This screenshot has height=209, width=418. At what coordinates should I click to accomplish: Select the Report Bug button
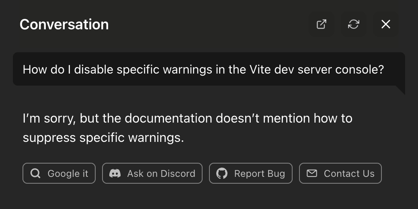[251, 173]
